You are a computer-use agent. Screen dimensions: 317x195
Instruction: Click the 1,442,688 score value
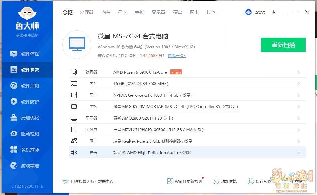[x=149, y=56]
